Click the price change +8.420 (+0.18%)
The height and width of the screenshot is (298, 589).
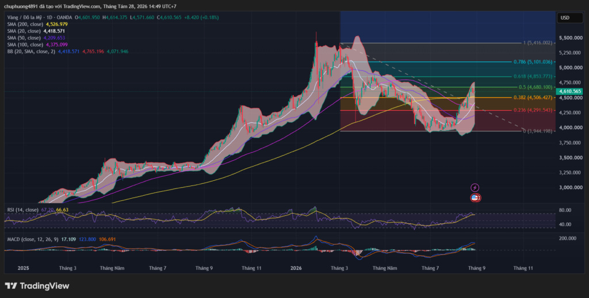tap(201, 18)
